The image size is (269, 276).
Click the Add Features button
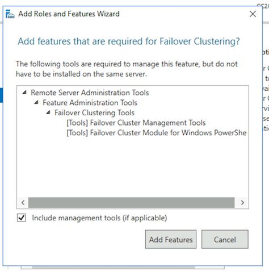[171, 239]
